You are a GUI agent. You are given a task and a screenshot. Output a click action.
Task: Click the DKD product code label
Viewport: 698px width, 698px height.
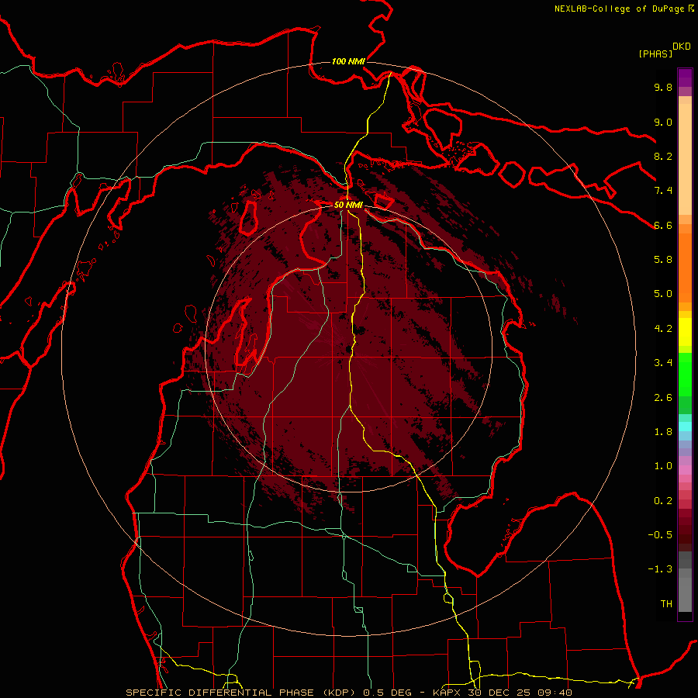(682, 47)
